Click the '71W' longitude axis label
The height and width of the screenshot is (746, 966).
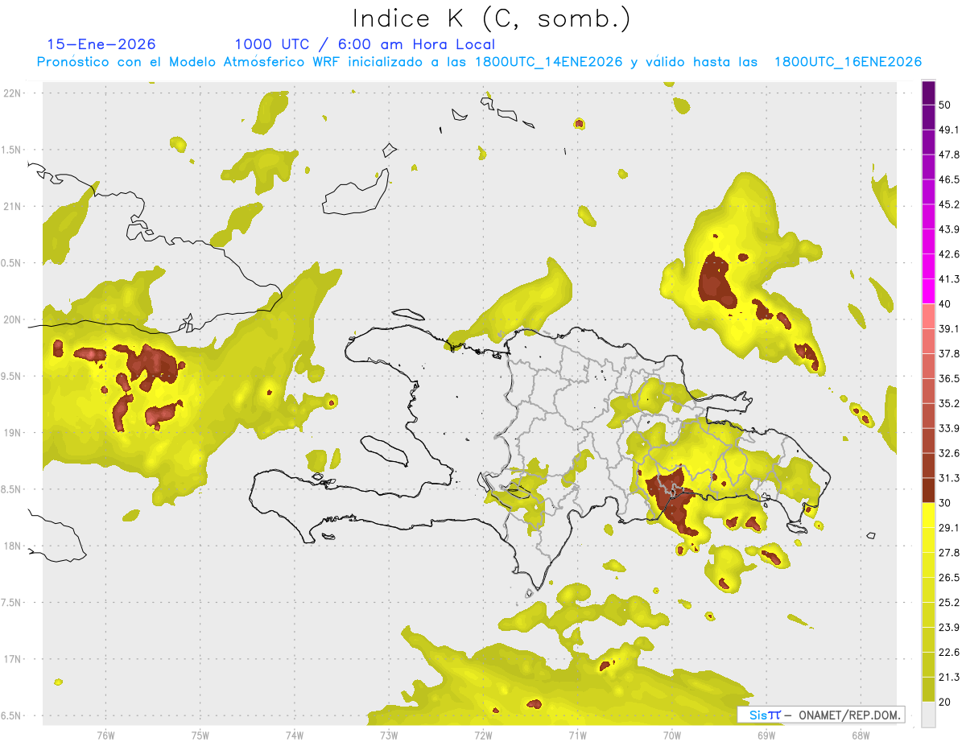tap(577, 736)
